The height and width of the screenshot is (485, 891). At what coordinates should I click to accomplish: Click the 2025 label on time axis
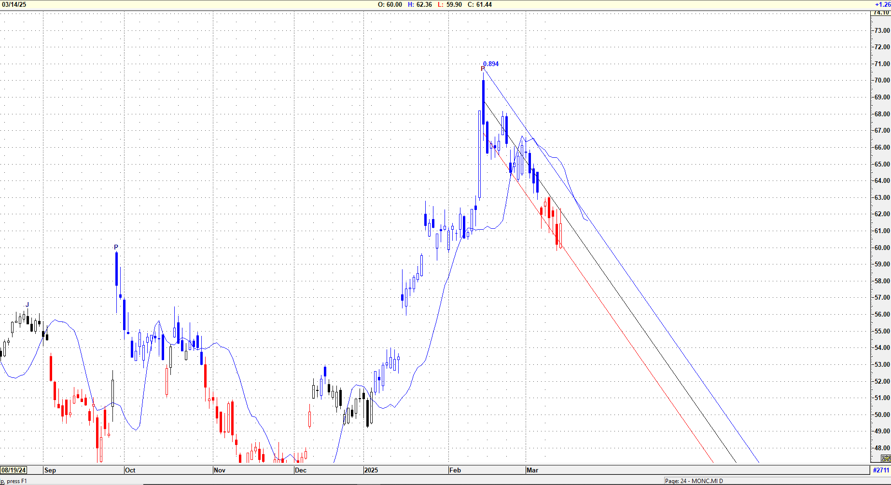pyautogui.click(x=371, y=470)
